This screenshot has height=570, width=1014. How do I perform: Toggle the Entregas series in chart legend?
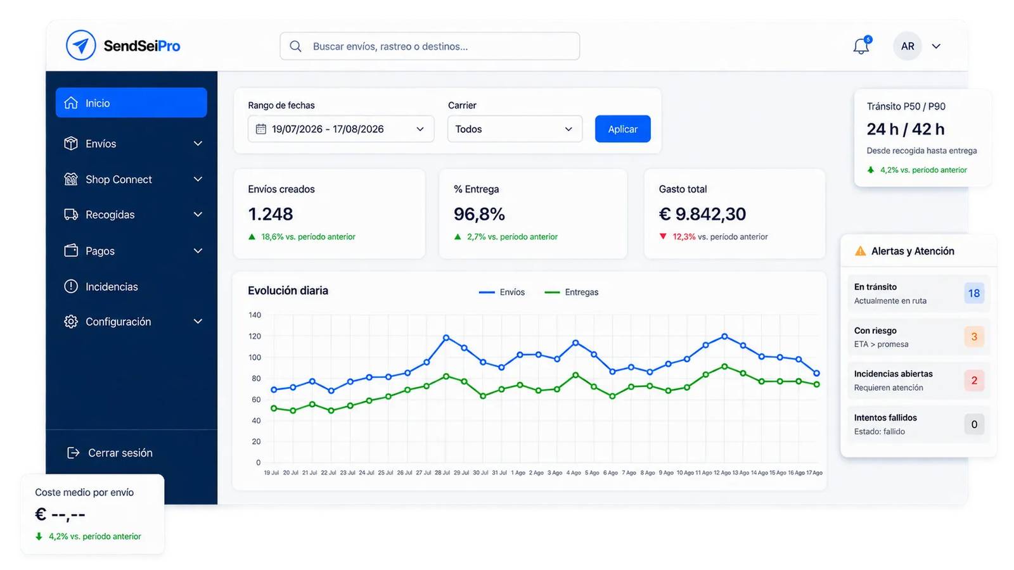tap(572, 292)
